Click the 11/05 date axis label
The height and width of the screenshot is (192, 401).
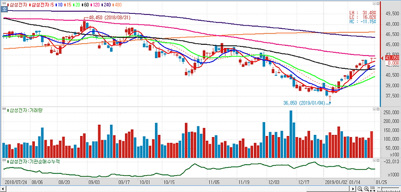click(x=214, y=182)
